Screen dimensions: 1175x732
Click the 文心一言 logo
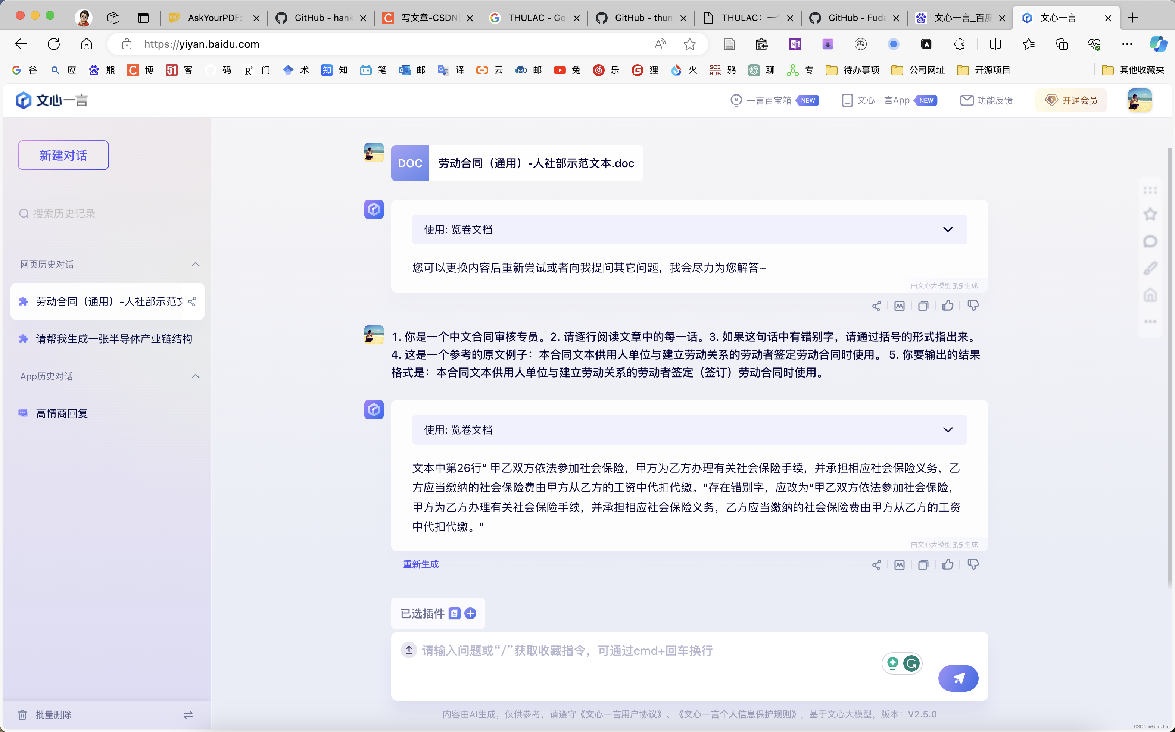(52, 100)
